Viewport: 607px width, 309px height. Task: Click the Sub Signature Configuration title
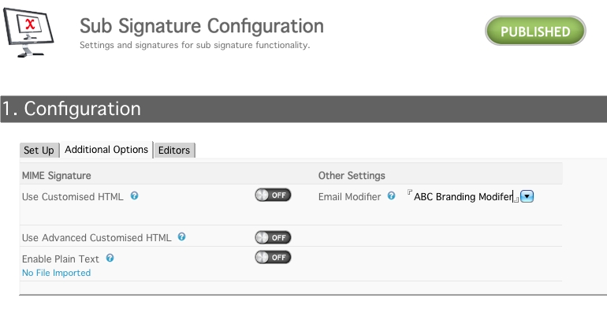click(202, 26)
